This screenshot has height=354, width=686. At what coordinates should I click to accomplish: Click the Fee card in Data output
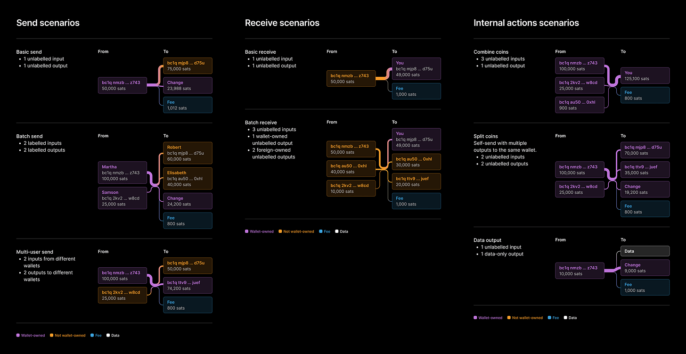(x=645, y=288)
